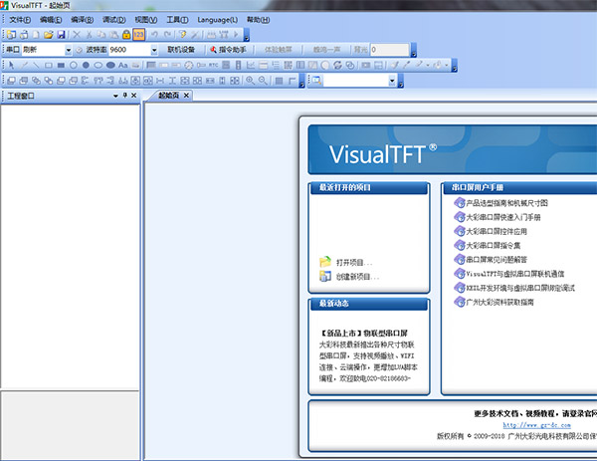This screenshot has height=461, width=597.
Task: Click the new project icon in toolbar
Action: [11, 35]
